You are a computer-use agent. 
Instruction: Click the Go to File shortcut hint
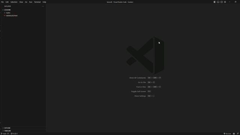[x=147, y=82]
